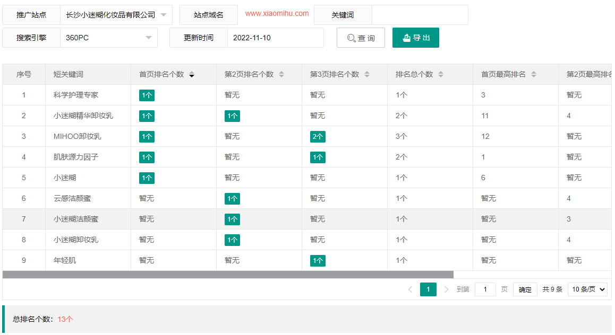Toggle sort direction on 首页排名个数 column
This screenshot has width=615, height=335.
pyautogui.click(x=192, y=74)
